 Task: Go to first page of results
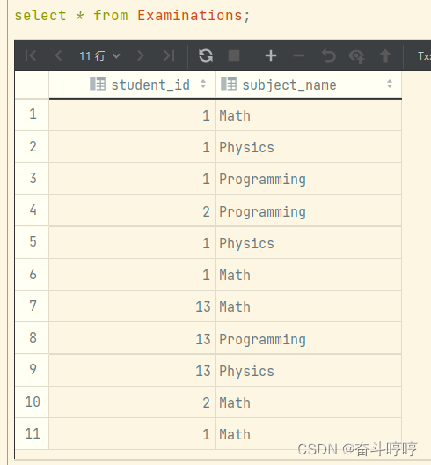pyautogui.click(x=31, y=55)
